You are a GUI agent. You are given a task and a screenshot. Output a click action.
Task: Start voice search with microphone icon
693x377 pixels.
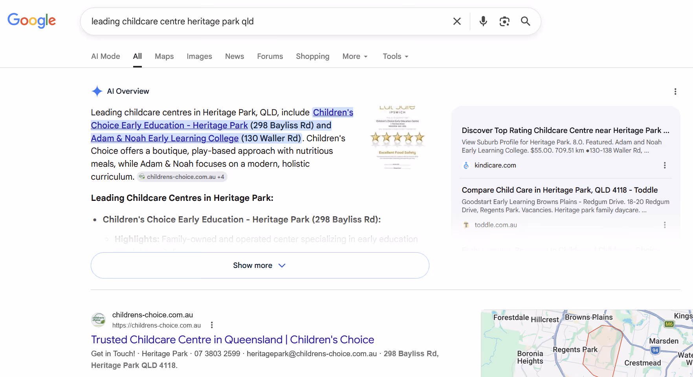click(483, 21)
